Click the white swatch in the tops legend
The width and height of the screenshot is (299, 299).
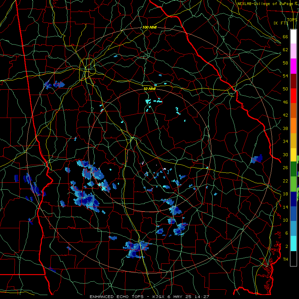(x=293, y=37)
